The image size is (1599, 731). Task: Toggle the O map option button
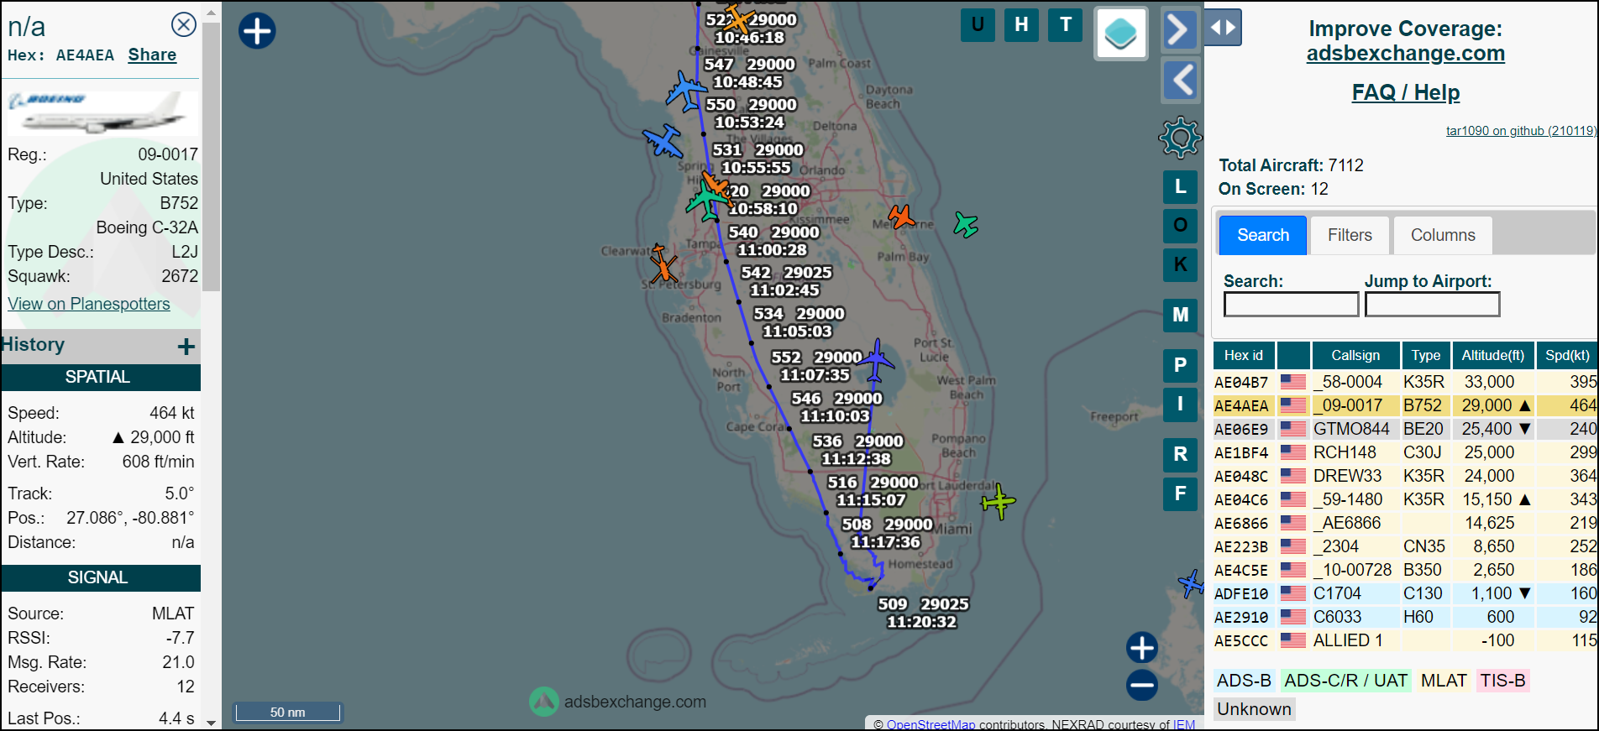tap(1180, 225)
